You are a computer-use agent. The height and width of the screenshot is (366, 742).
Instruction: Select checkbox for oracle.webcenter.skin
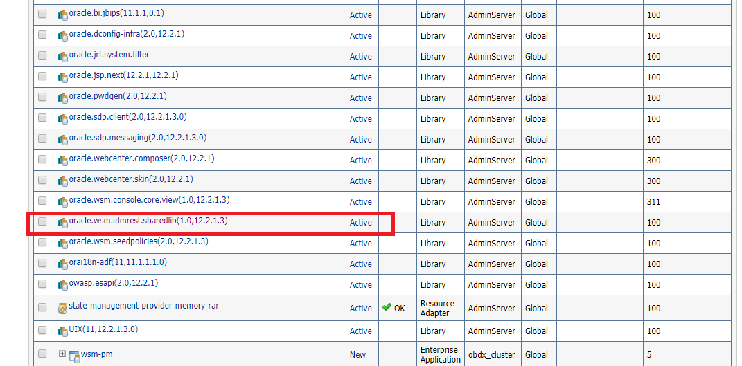tap(42, 180)
